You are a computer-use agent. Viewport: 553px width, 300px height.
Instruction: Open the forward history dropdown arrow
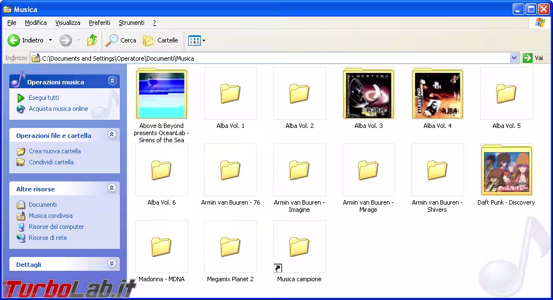tap(78, 40)
